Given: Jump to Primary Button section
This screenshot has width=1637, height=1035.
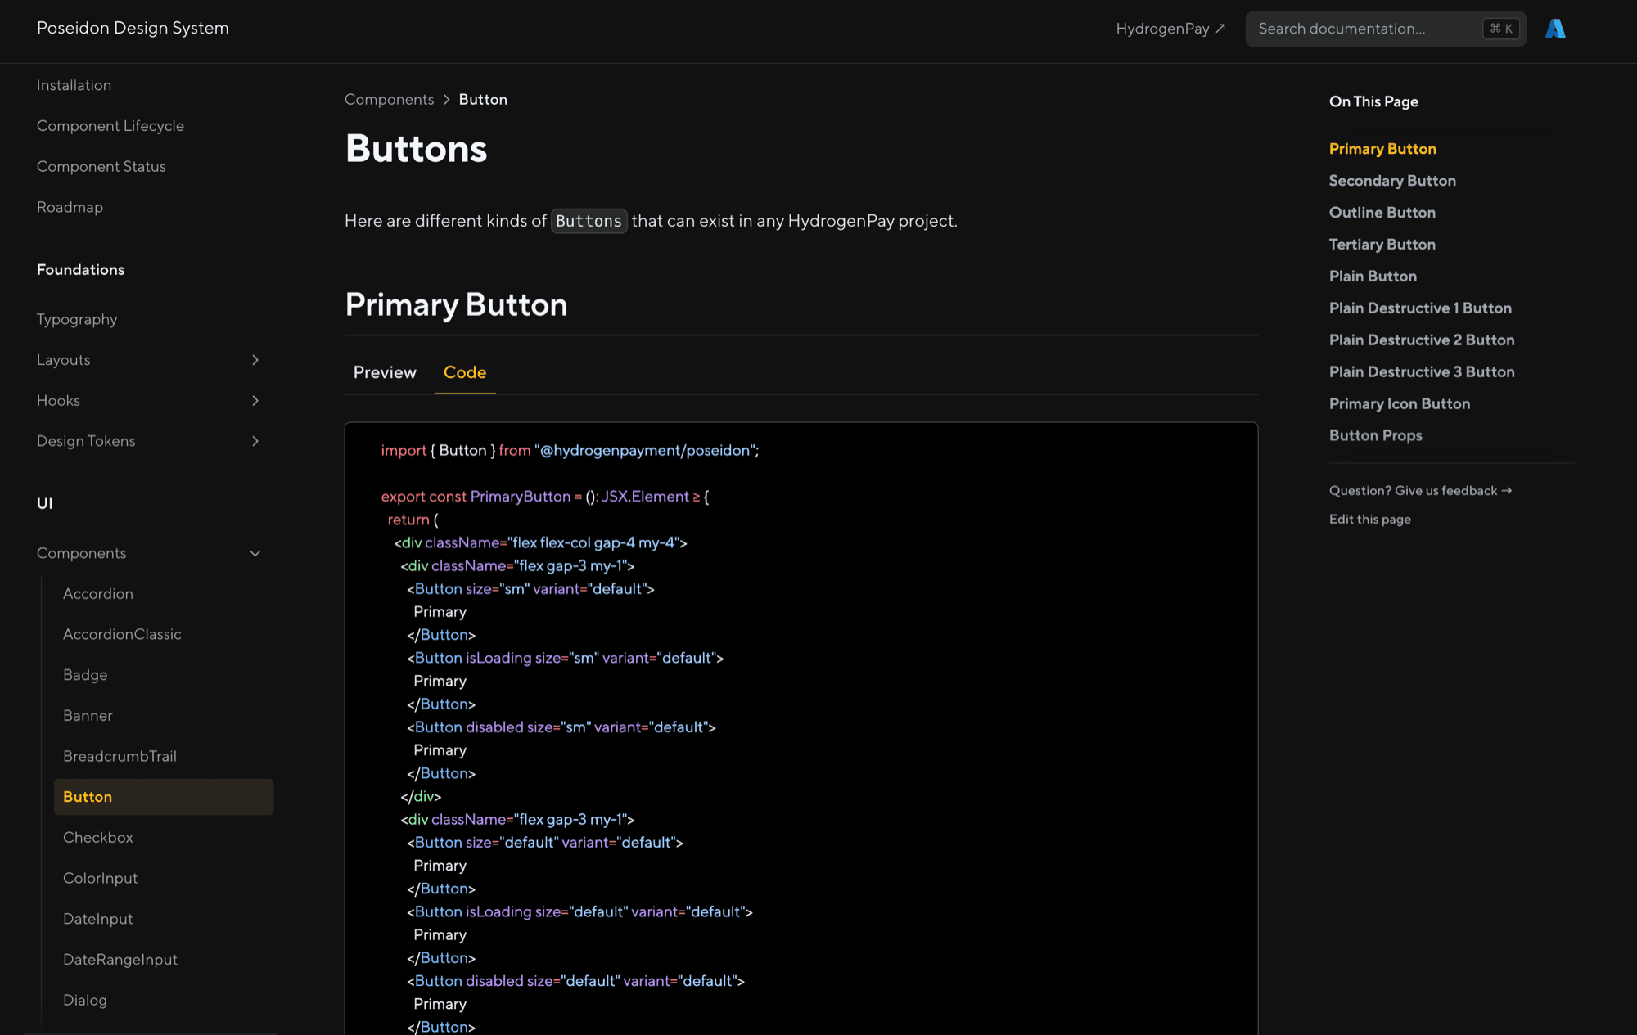Looking at the screenshot, I should tap(1382, 149).
